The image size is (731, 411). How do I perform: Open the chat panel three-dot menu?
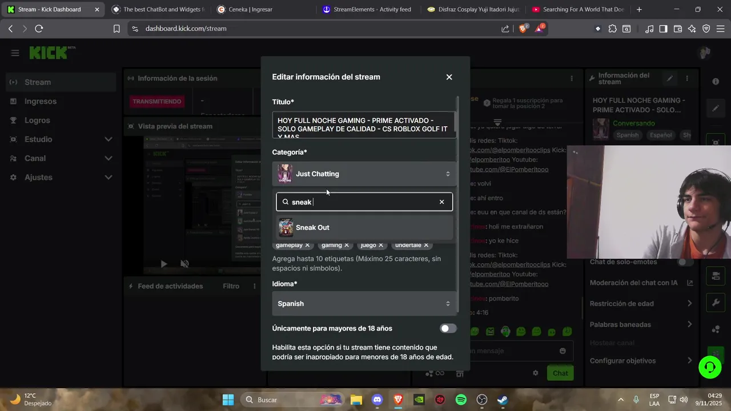pyautogui.click(x=572, y=78)
